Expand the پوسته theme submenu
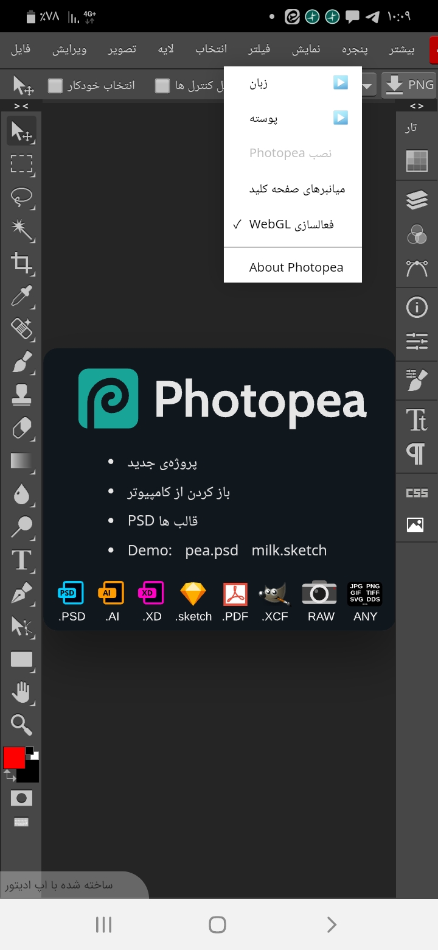 293,118
